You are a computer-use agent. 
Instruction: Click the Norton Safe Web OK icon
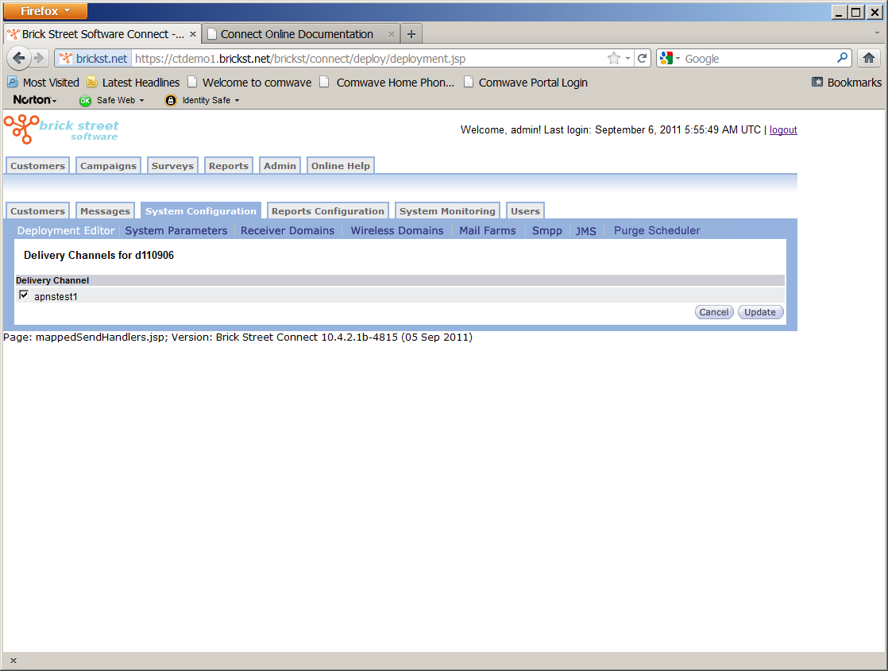(85, 100)
